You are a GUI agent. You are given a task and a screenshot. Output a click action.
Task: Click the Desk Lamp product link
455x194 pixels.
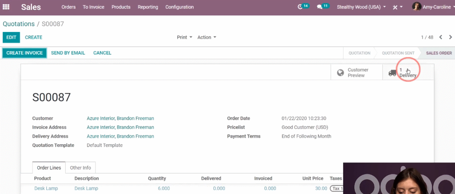point(46,188)
